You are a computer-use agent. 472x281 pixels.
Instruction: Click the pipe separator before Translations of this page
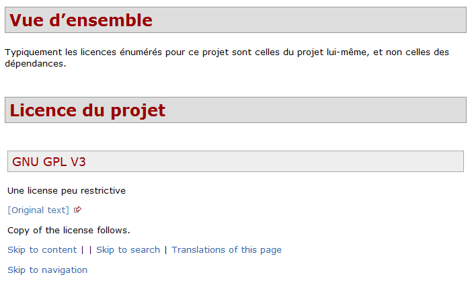point(165,250)
